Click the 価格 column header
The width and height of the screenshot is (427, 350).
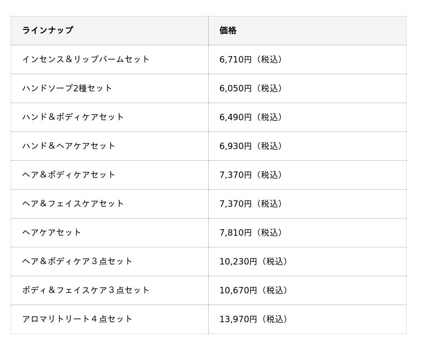pos(228,30)
